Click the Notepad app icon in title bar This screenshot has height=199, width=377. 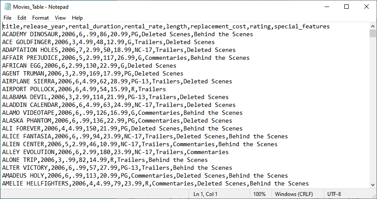[7, 7]
